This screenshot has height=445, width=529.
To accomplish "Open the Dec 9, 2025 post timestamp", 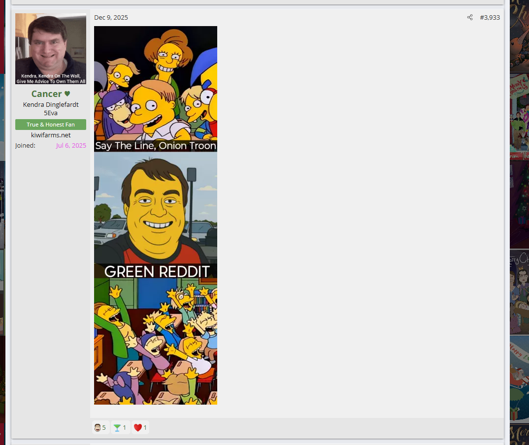I will [x=111, y=18].
